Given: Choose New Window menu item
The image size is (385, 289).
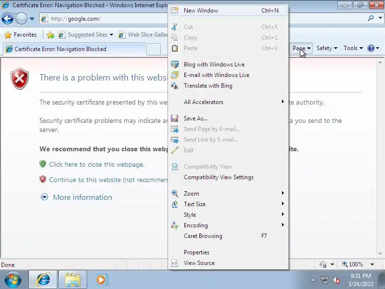Looking at the screenshot, I should click(x=228, y=10).
